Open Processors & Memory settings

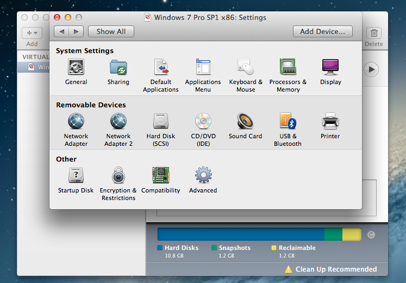(288, 68)
